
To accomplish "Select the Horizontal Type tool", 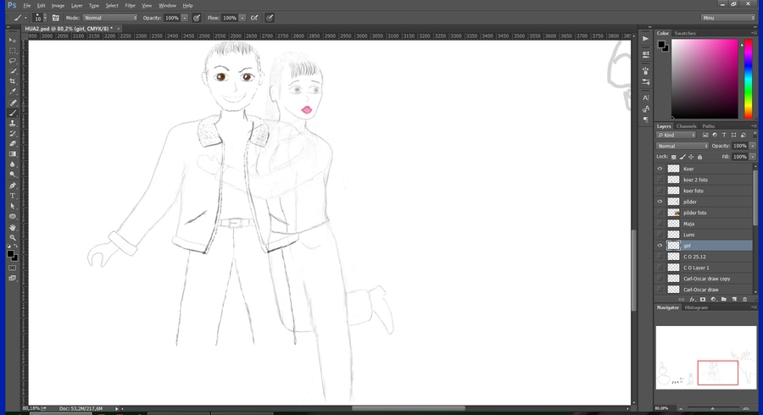I will (13, 196).
